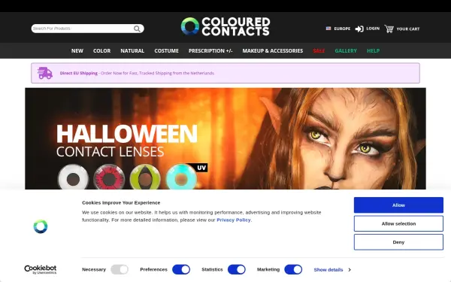The image size is (451, 282).
Task: Select the green cat-eye lens thumbnail
Action: click(x=145, y=177)
